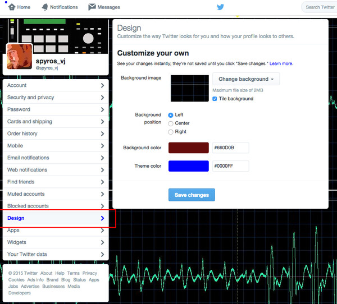Viewport: 337px width, 304px height.
Task: Click the dark red background color swatch
Action: point(189,148)
